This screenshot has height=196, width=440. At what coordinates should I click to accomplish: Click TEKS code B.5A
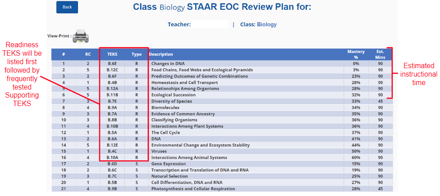pos(112,132)
